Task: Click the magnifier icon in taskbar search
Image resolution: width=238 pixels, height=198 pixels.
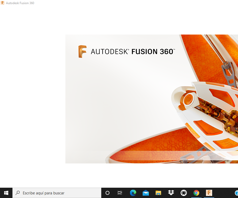Action: point(18,193)
